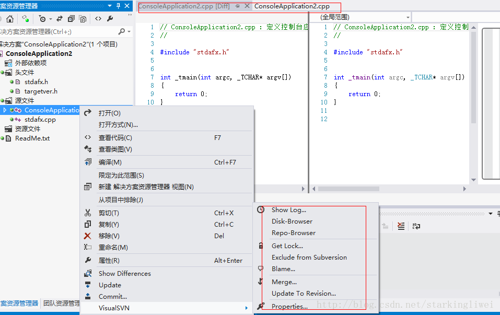Pin the Diff tab with pushpin icon

[238, 6]
